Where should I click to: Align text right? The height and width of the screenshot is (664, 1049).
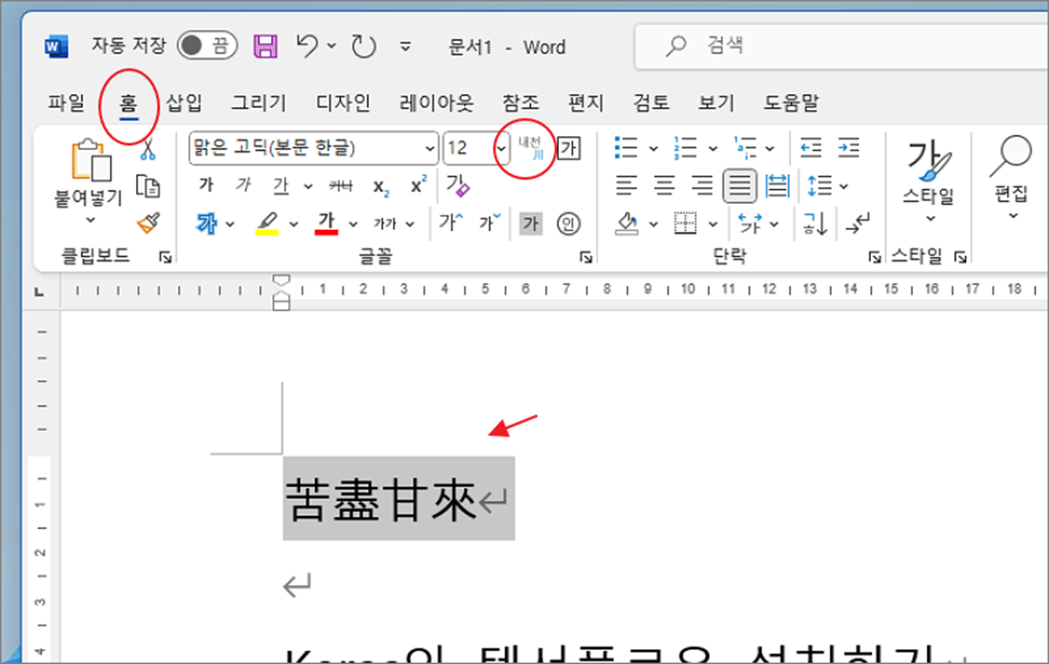pyautogui.click(x=702, y=186)
